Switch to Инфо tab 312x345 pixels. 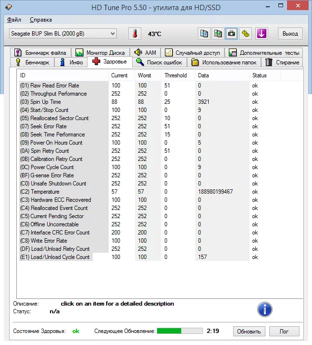coord(71,62)
